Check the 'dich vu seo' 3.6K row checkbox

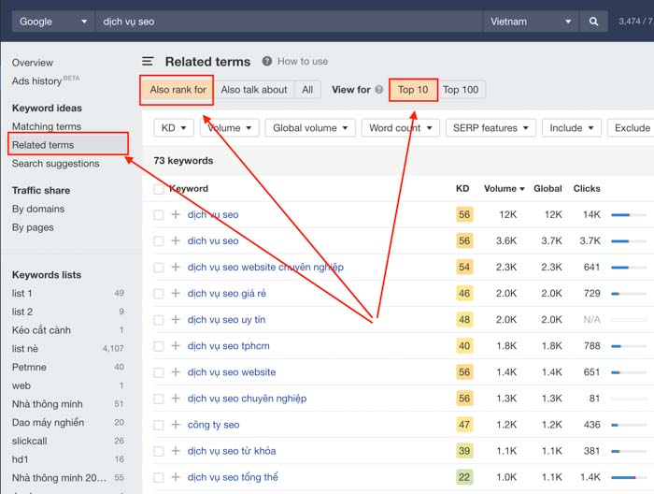click(159, 241)
